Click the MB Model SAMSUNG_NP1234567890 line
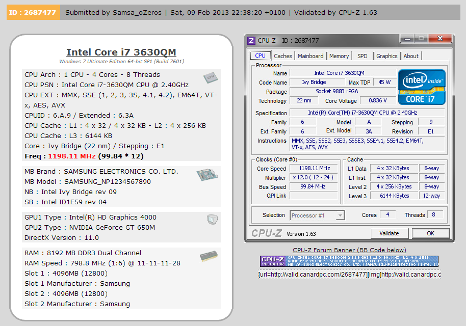Viewport: 466px width, 326px height. 88,182
